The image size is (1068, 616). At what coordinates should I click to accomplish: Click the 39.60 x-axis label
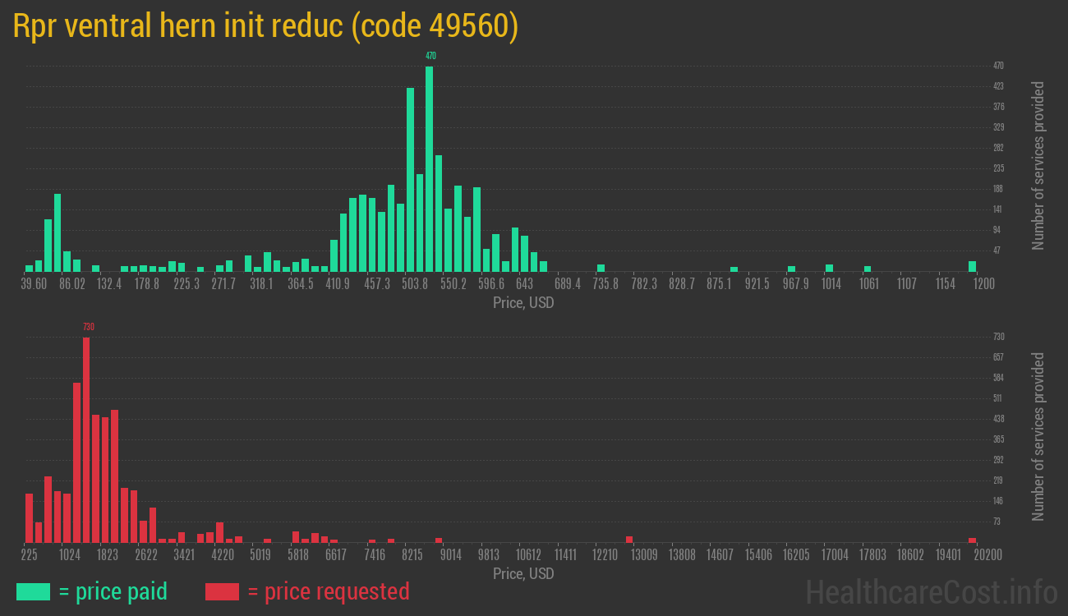tap(35, 284)
